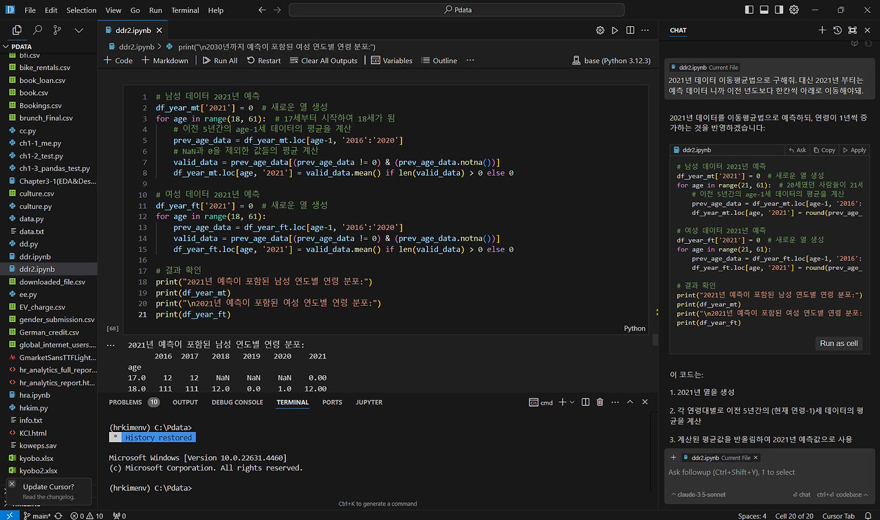880x520 pixels.
Task: Open the Search view in sidebar
Action: 37,30
